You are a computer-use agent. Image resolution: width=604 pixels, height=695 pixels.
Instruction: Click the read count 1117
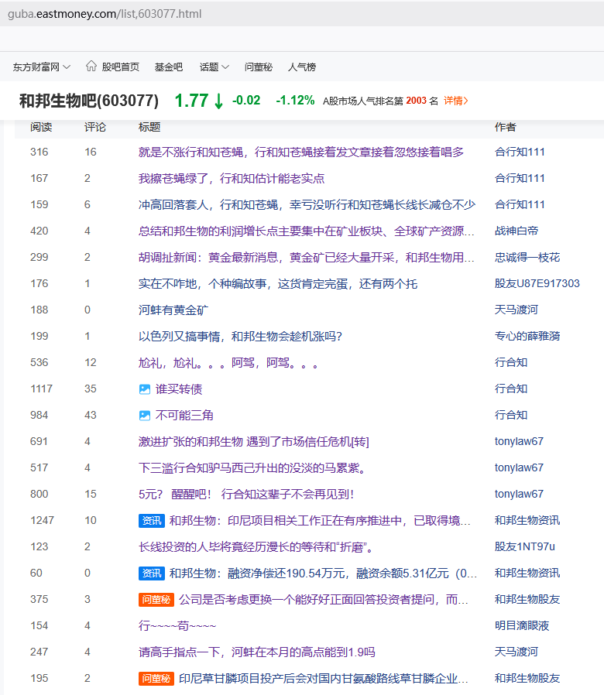point(41,389)
